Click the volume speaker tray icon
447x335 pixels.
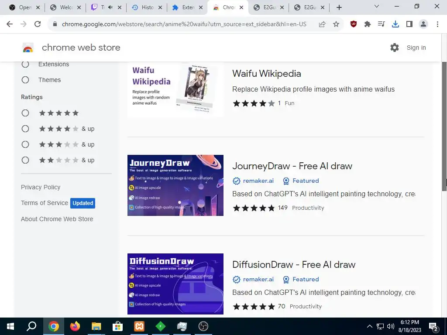(x=391, y=326)
